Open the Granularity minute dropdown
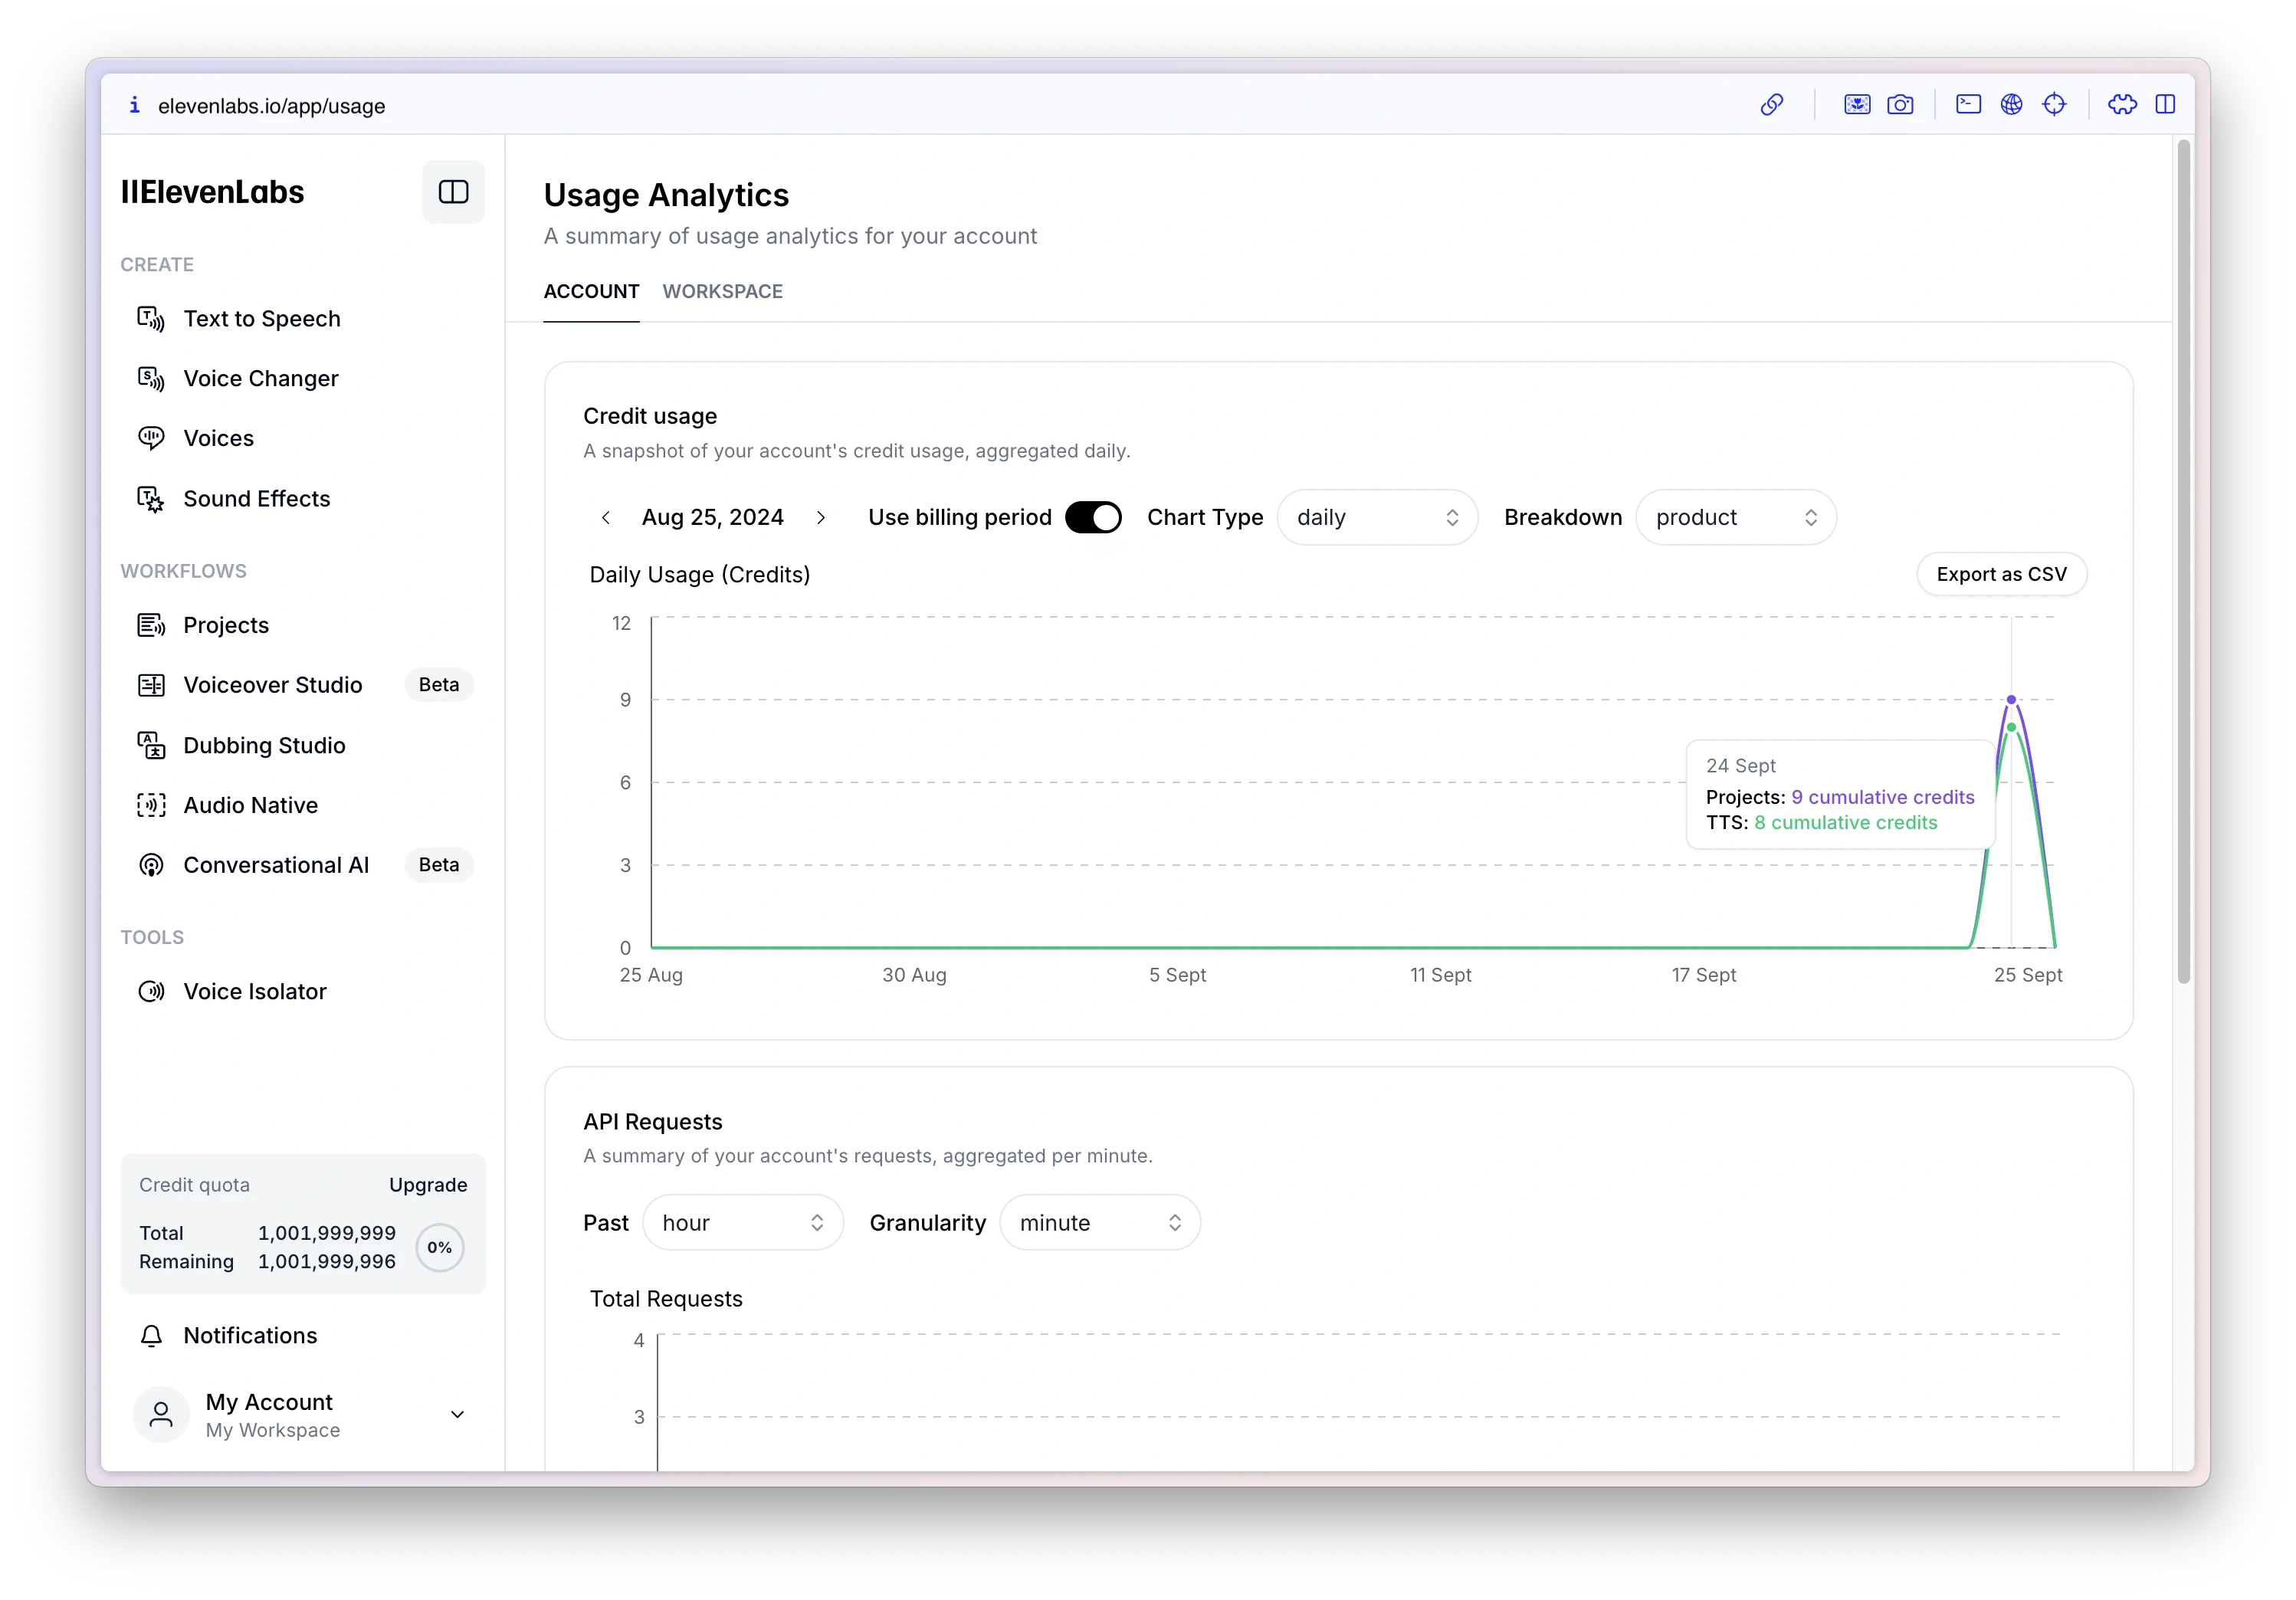Screen dimensions: 2296x1600 [x=1100, y=1222]
